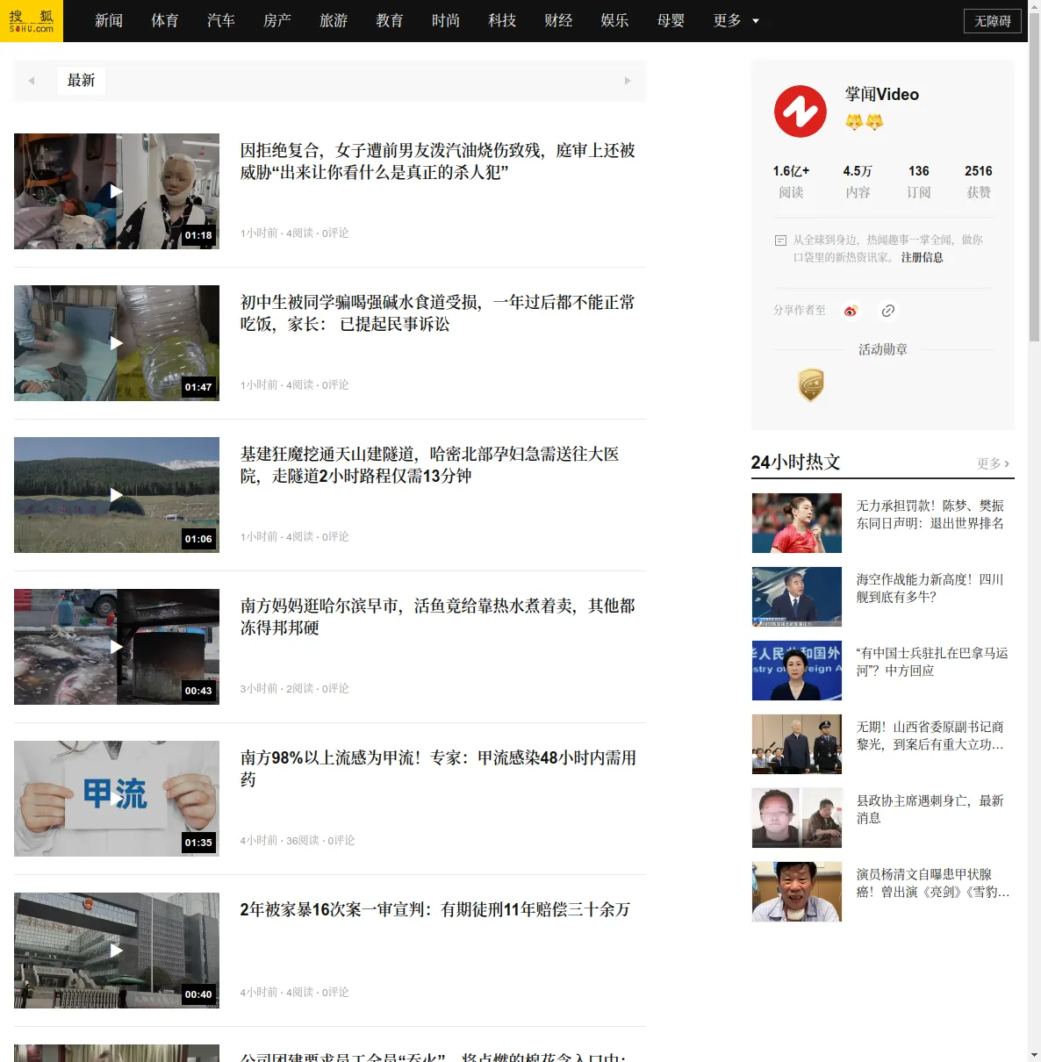Open hot article 陈梦、樊振东同日声明
This screenshot has height=1062, width=1041.
click(930, 514)
